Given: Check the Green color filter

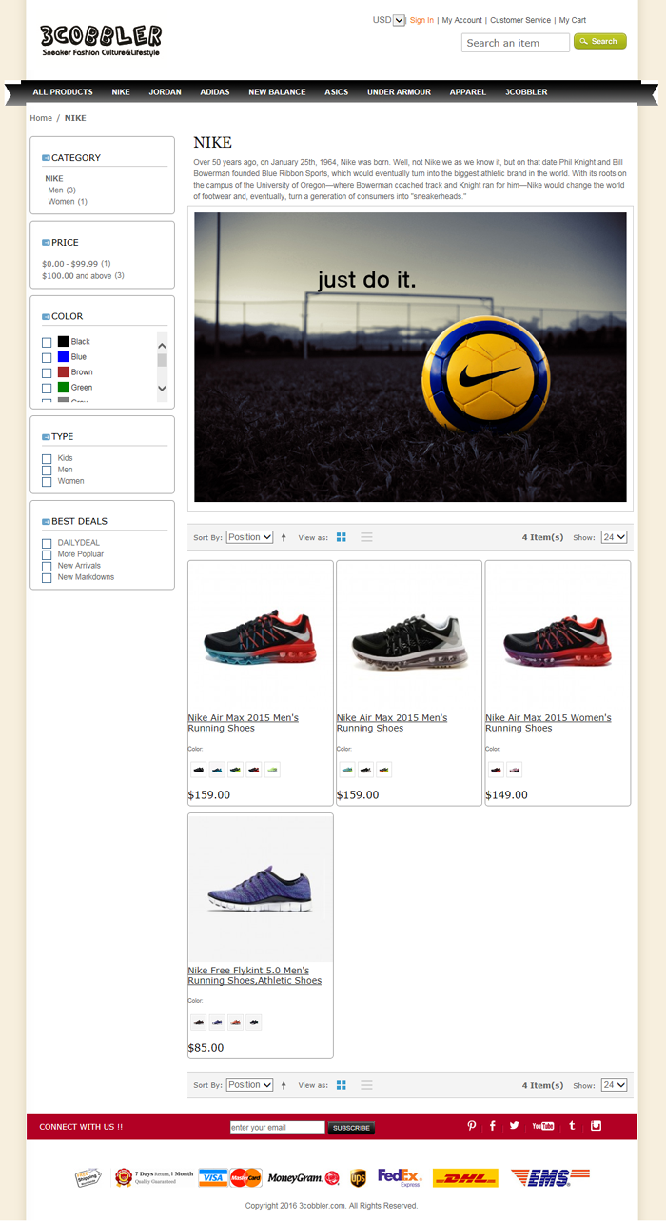Looking at the screenshot, I should 47,388.
